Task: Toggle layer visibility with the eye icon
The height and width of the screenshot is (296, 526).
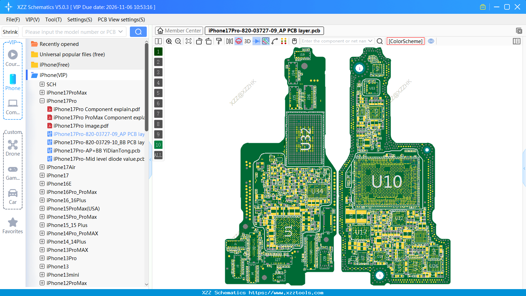Action: (431, 41)
